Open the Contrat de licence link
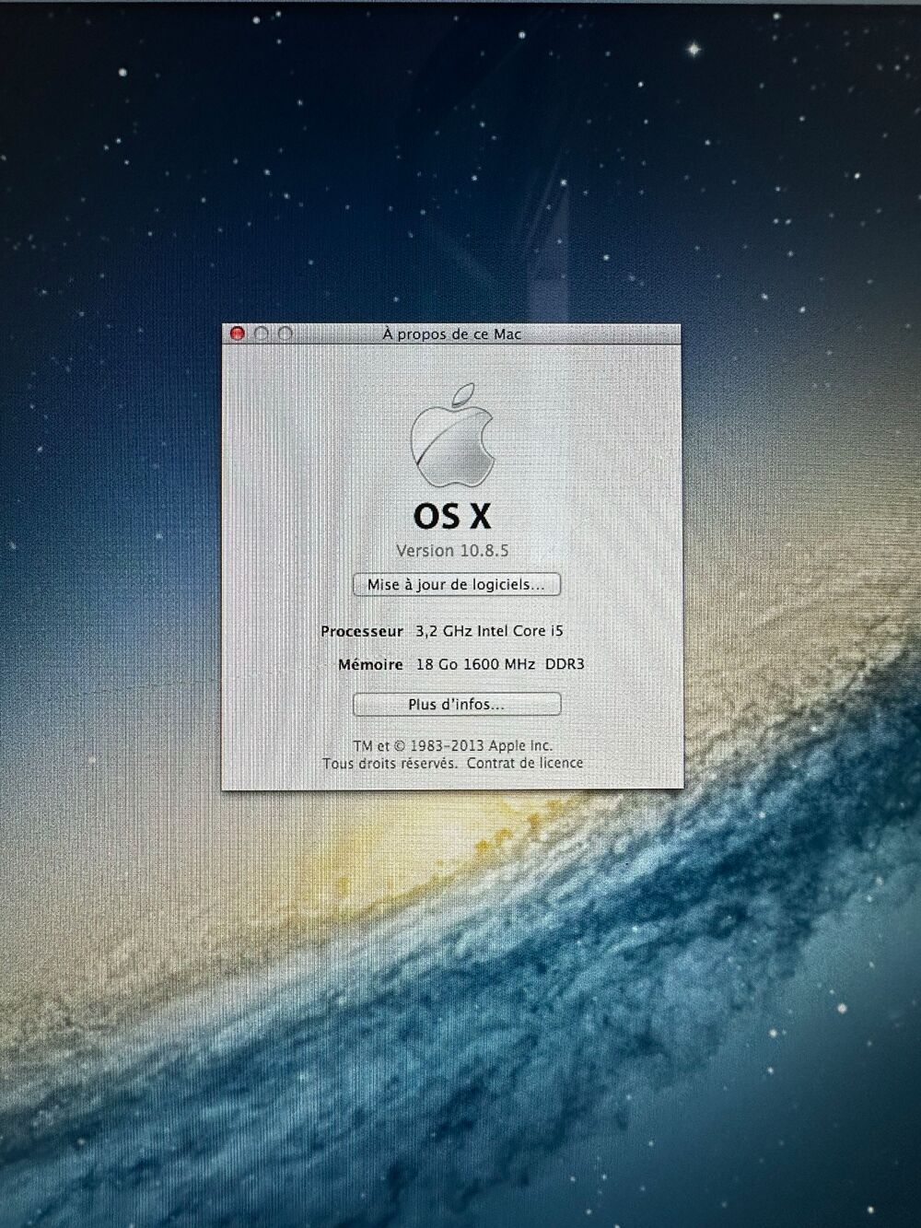 click(525, 763)
